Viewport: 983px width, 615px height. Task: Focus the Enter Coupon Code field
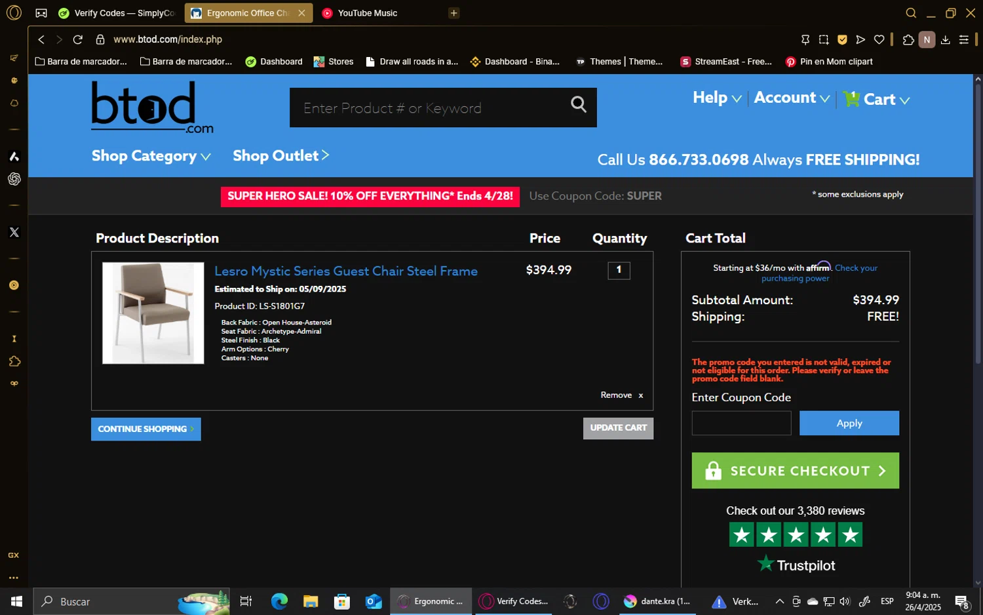tap(741, 424)
